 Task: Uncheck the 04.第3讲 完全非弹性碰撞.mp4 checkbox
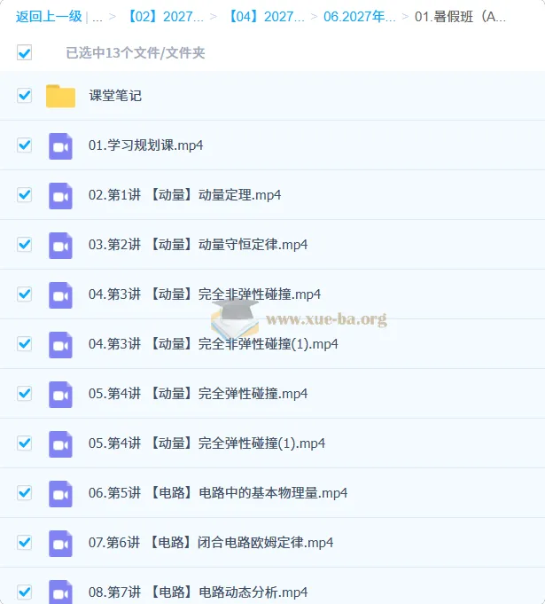click(x=24, y=294)
